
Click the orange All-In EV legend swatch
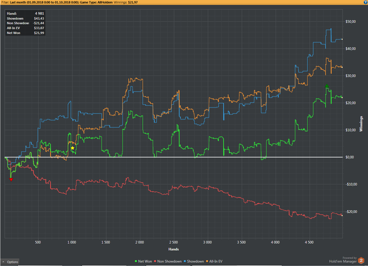click(207, 261)
